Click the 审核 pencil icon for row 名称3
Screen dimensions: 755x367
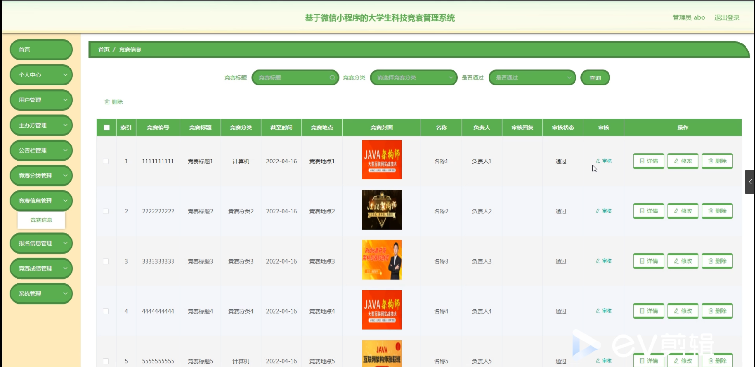pos(598,261)
